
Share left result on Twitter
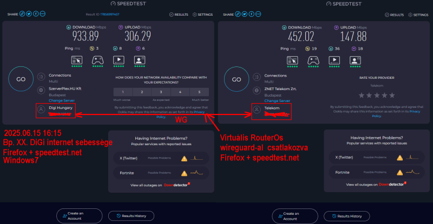29,14
